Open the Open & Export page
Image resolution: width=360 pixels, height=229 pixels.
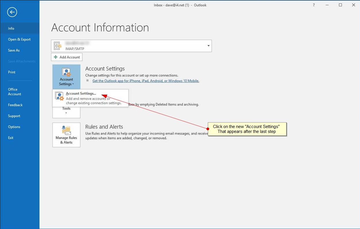19,40
